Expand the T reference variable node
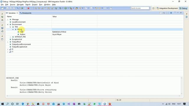This screenshot has height=106, width=189. pyautogui.click(x=8, y=52)
